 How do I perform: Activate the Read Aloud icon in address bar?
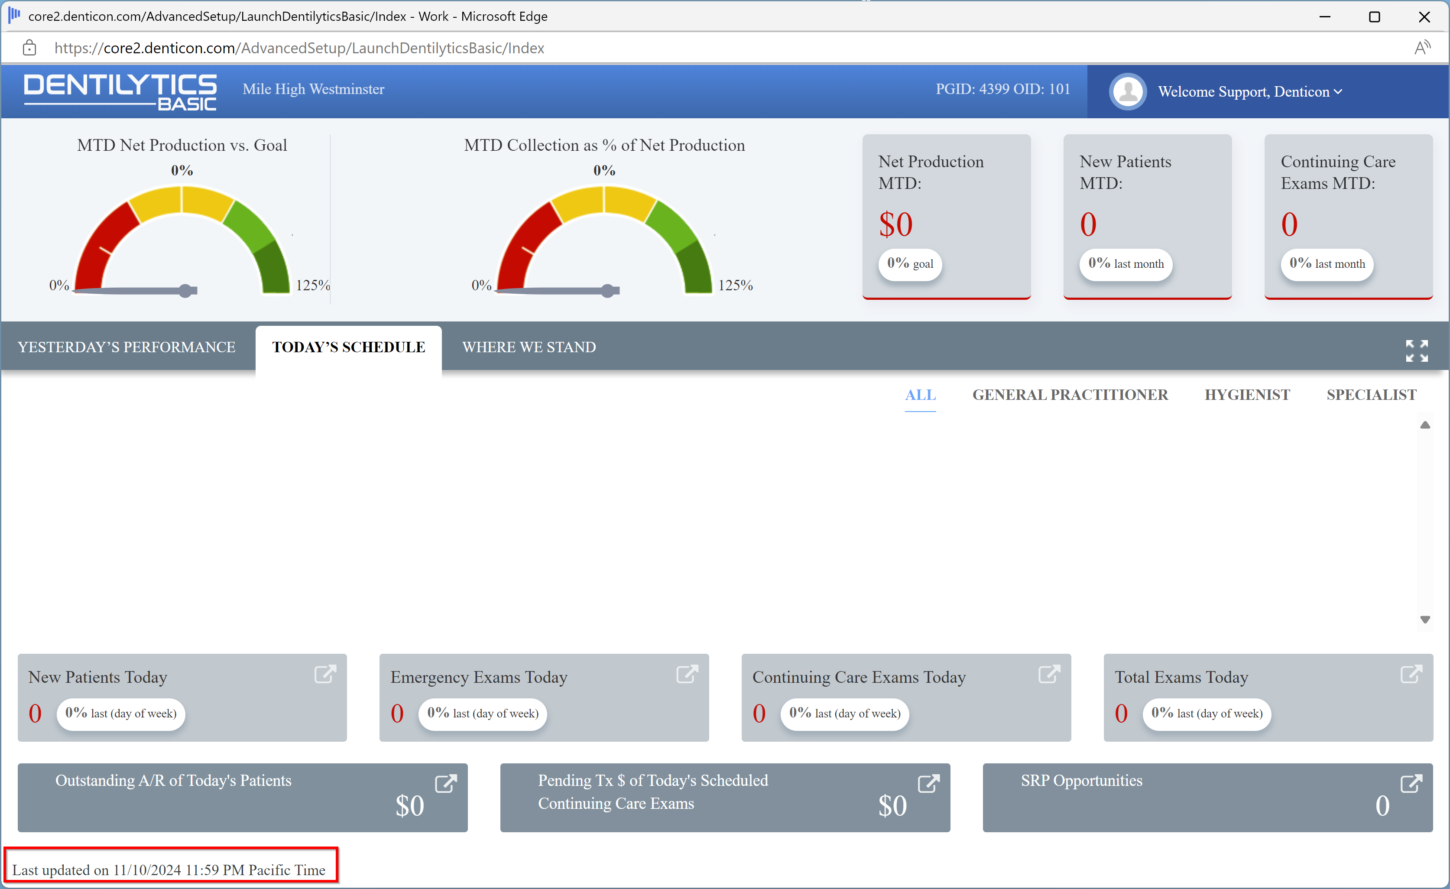click(x=1422, y=48)
